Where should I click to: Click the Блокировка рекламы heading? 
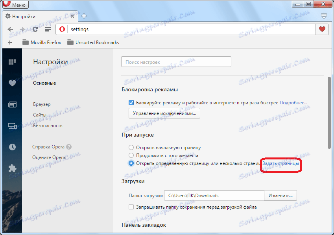coord(149,89)
